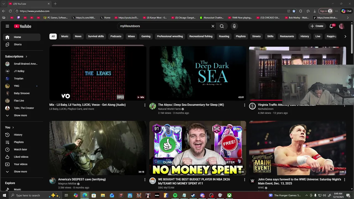Open Spotify from the taskbar
Viewport: 354px width, 199px height.
click(x=175, y=195)
